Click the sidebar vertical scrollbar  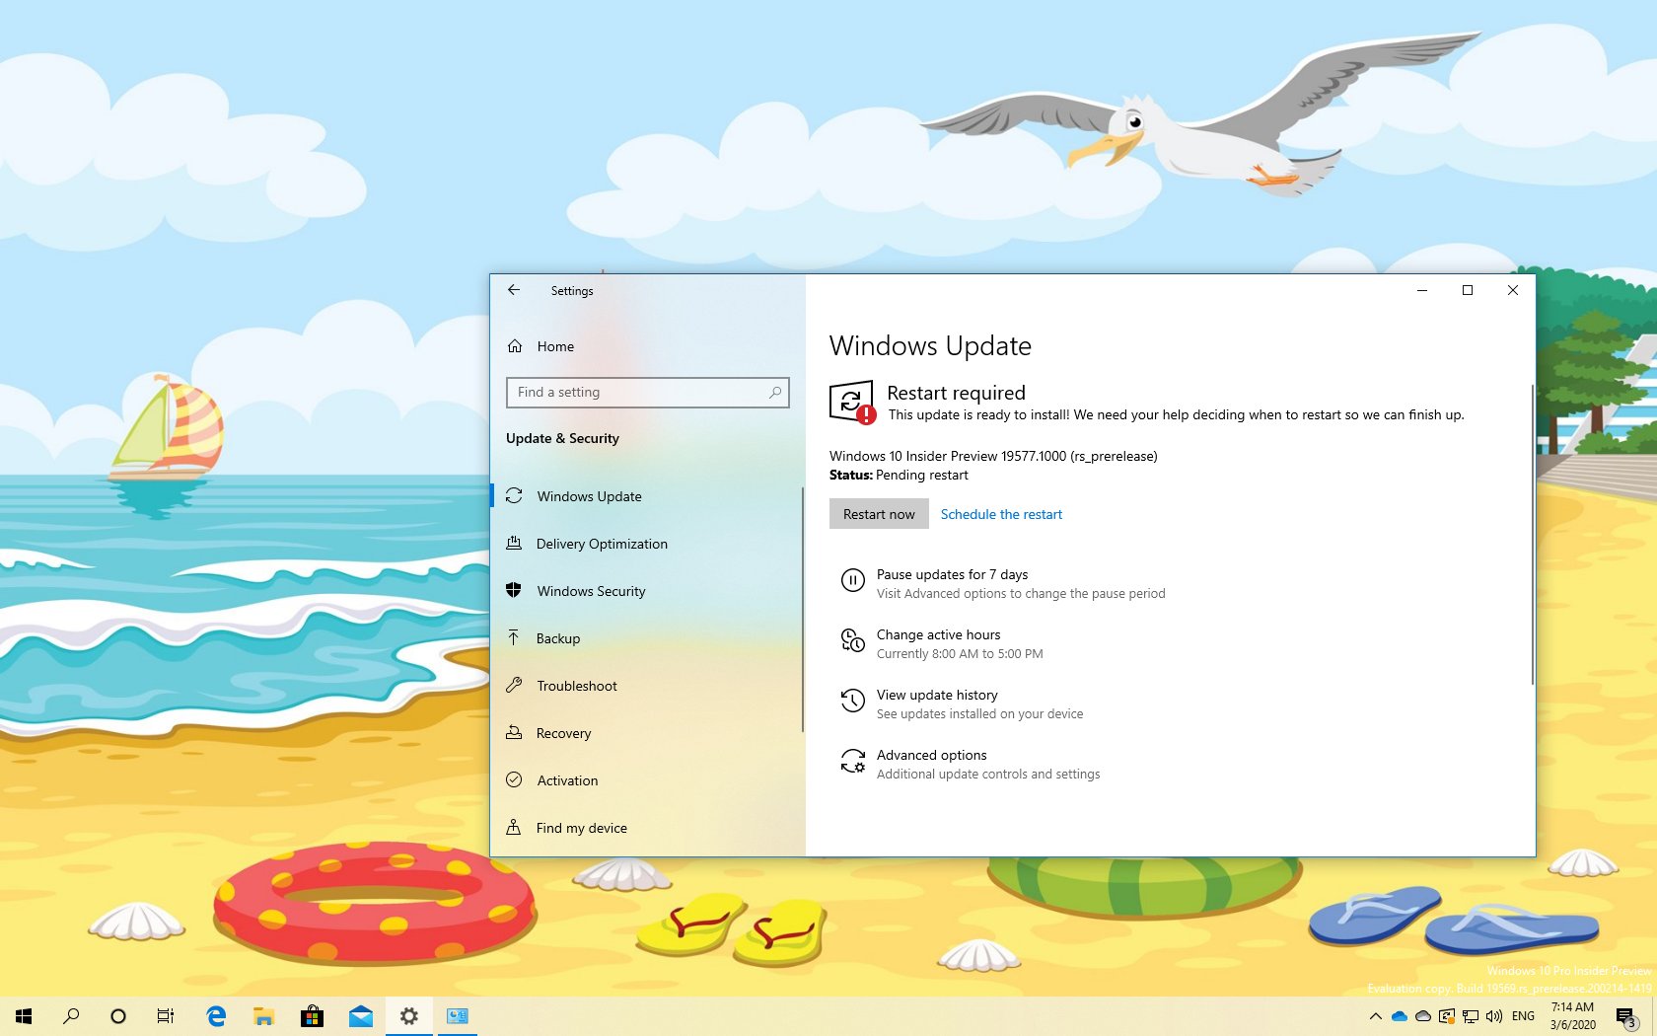click(x=803, y=609)
